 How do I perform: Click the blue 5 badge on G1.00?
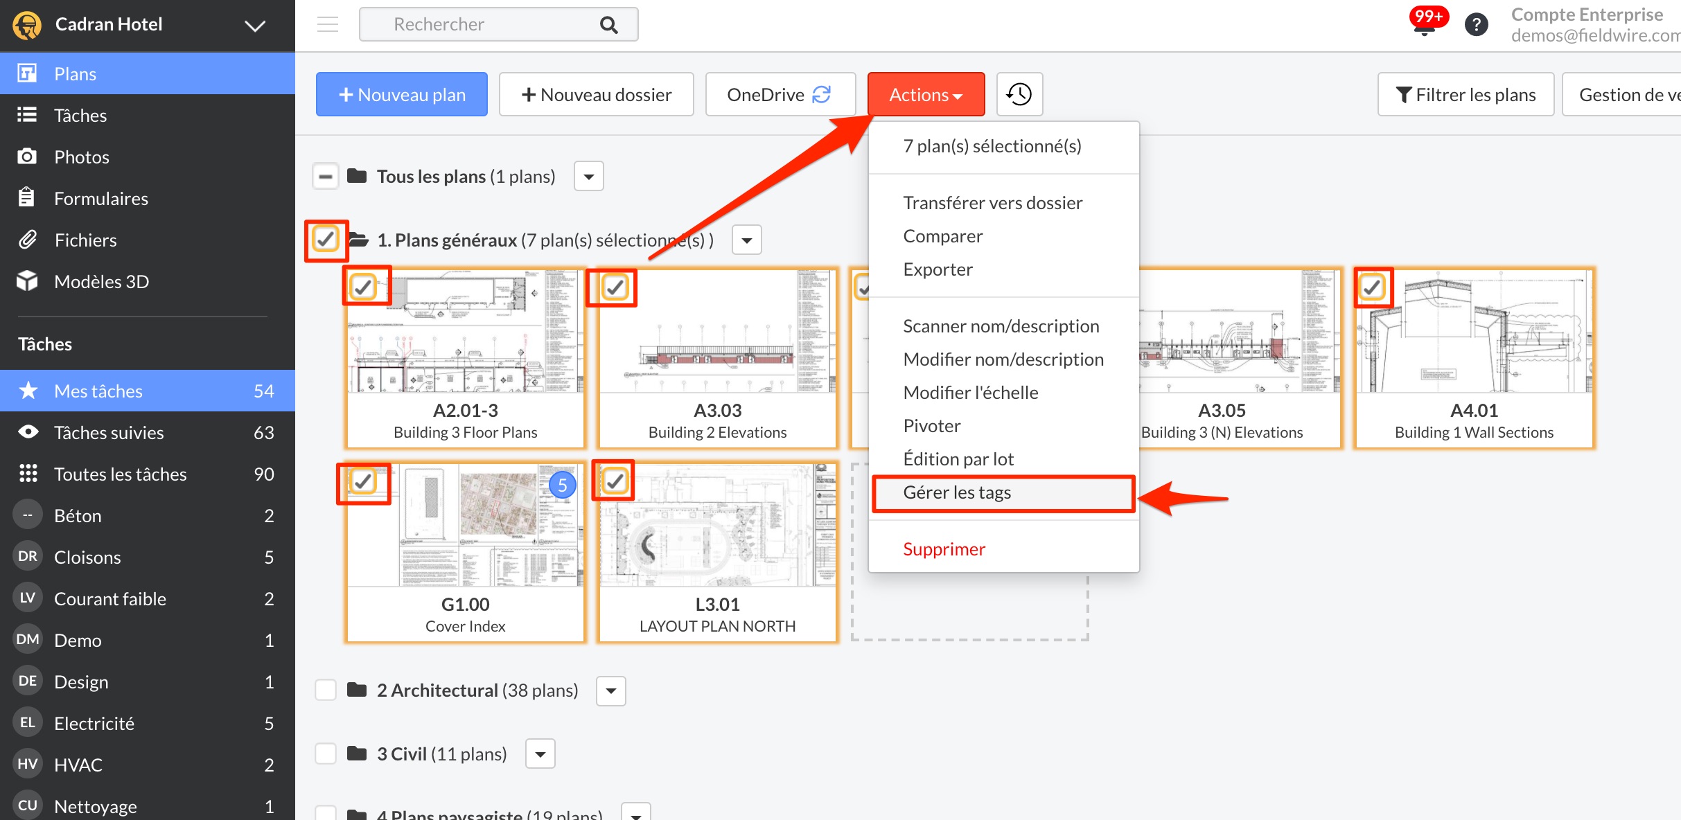click(563, 485)
